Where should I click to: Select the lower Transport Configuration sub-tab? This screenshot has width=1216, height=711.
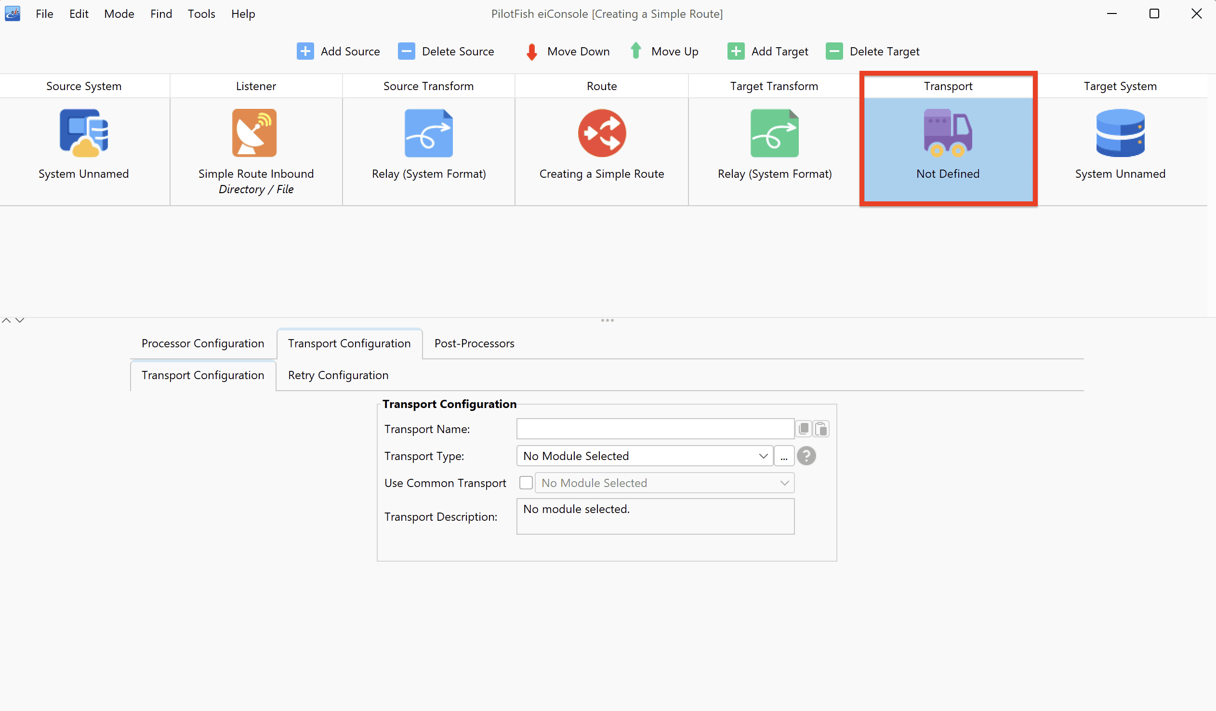click(x=203, y=375)
